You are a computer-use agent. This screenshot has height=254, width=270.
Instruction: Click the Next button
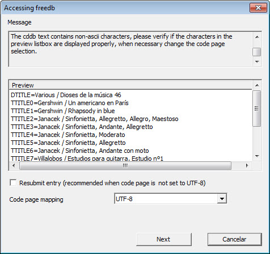[x=163, y=239]
